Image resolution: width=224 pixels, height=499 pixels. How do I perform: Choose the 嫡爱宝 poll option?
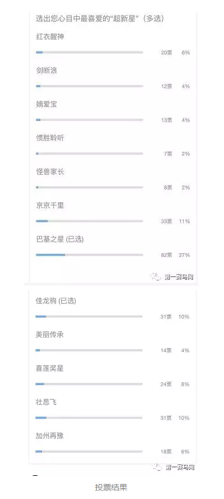pyautogui.click(x=113, y=112)
